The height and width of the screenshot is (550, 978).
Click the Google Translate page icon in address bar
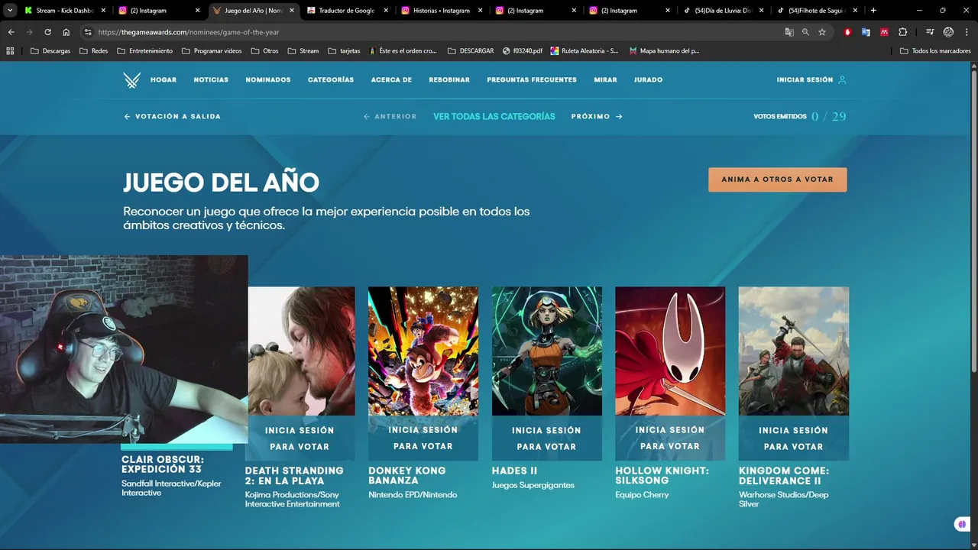(x=789, y=32)
